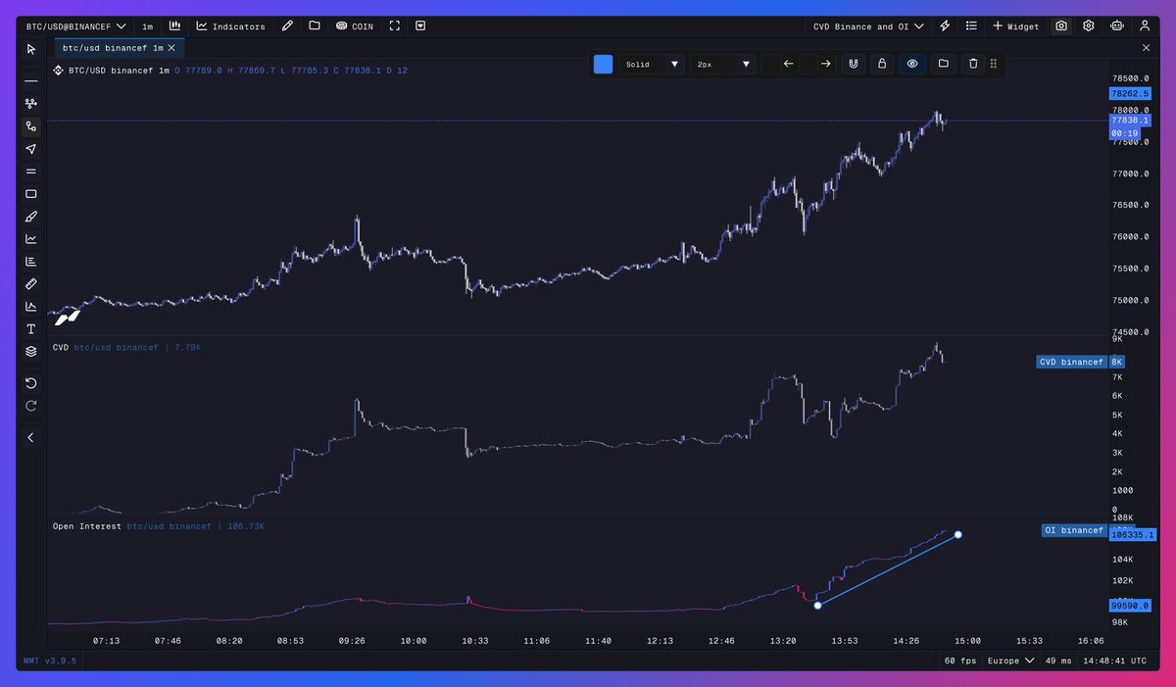Select the multi-node pattern drawing tool
1176x687 pixels.
31,103
